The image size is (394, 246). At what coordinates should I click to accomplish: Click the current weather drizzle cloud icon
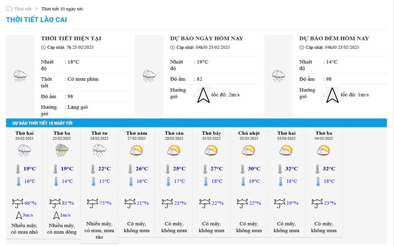coord(20,76)
